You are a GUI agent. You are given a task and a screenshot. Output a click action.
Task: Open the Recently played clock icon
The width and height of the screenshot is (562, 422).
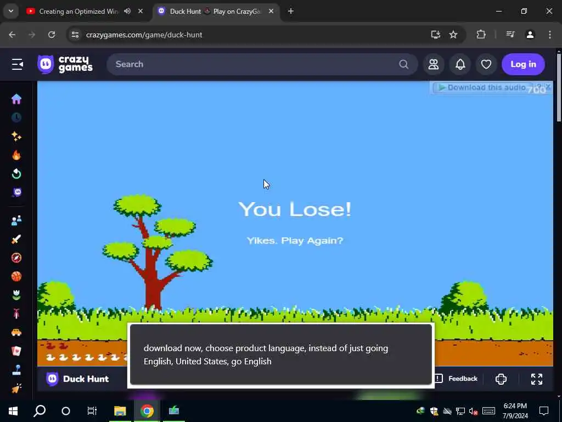[x=16, y=118]
